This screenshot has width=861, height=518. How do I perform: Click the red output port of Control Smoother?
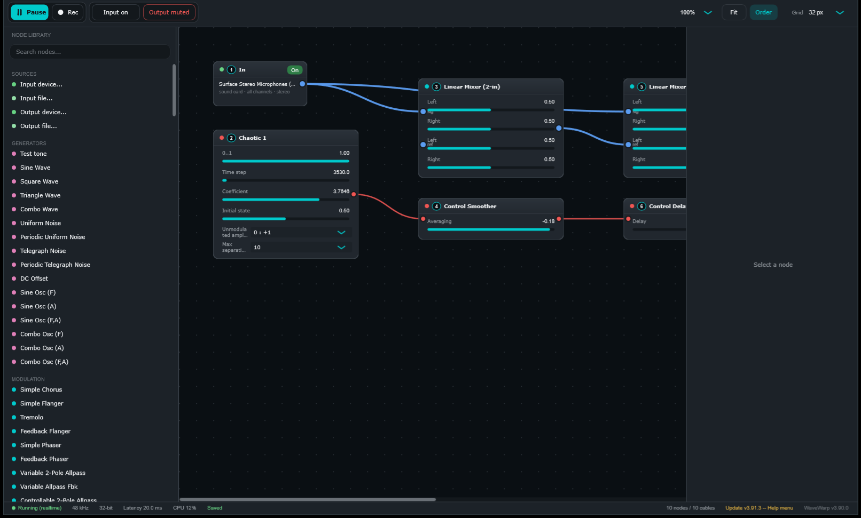(x=559, y=219)
